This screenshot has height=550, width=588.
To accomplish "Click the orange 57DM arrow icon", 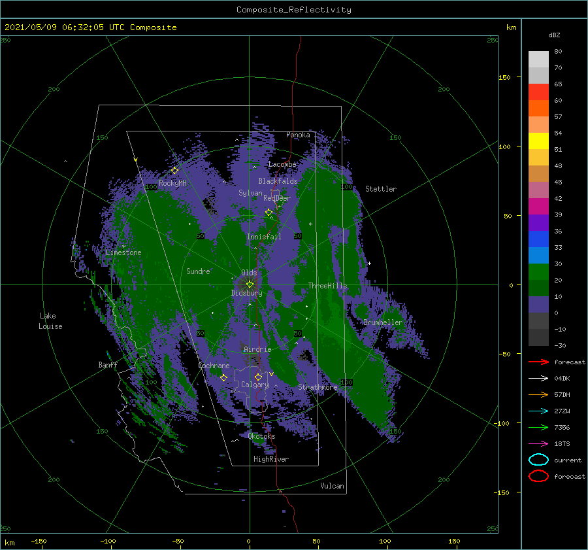I will click(x=538, y=394).
